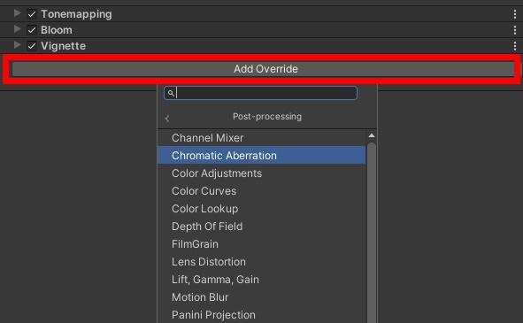Click the magnifier icon in search box

[x=171, y=93]
